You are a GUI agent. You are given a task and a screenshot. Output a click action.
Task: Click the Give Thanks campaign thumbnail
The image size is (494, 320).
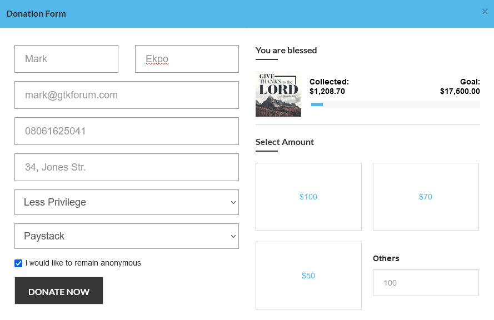coord(278,94)
